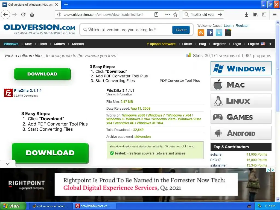Expand the language dropdown chevron
The image size is (280, 210).
click(270, 44)
